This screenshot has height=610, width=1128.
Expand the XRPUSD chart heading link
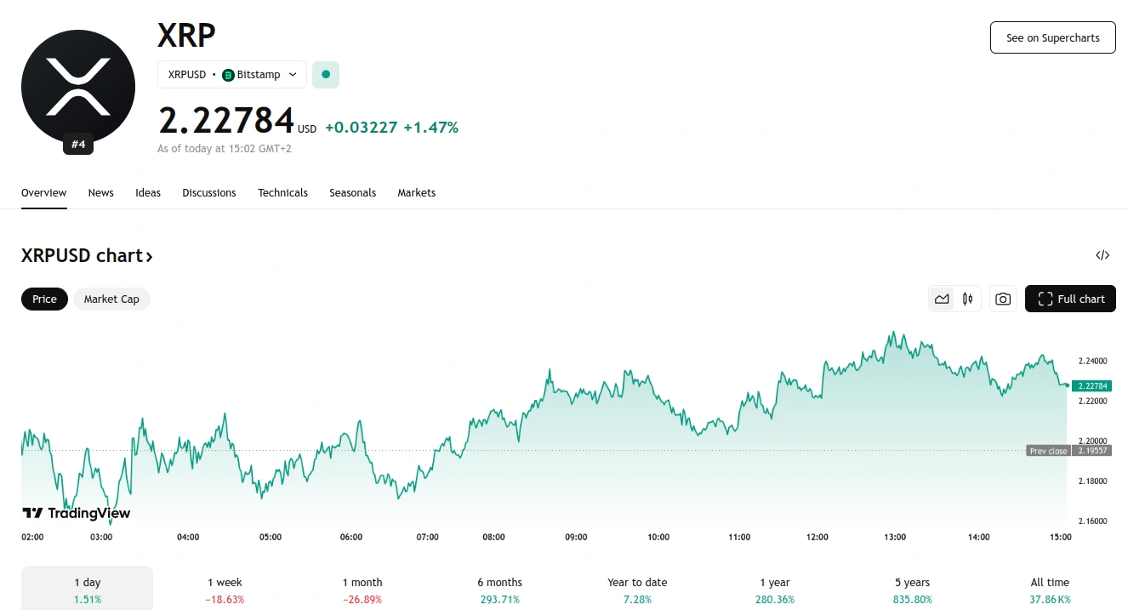pos(87,256)
